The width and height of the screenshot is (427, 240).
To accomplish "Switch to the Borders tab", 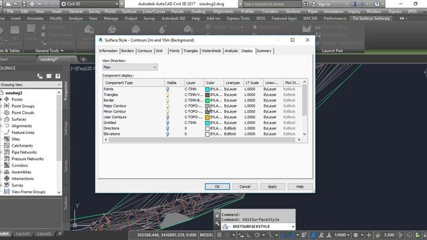I will (127, 51).
